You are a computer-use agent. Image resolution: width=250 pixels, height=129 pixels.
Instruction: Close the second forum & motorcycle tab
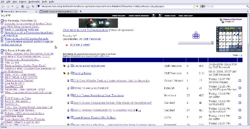tap(76, 12)
